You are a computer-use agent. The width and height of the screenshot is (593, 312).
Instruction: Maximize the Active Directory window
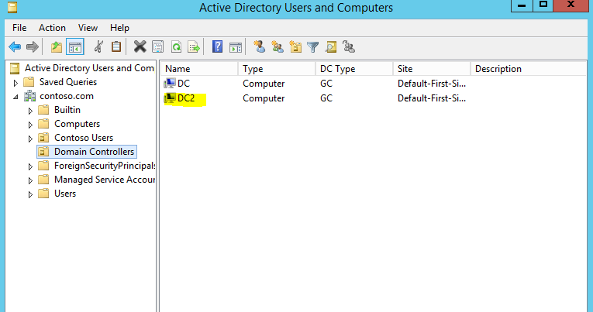(543, 5)
